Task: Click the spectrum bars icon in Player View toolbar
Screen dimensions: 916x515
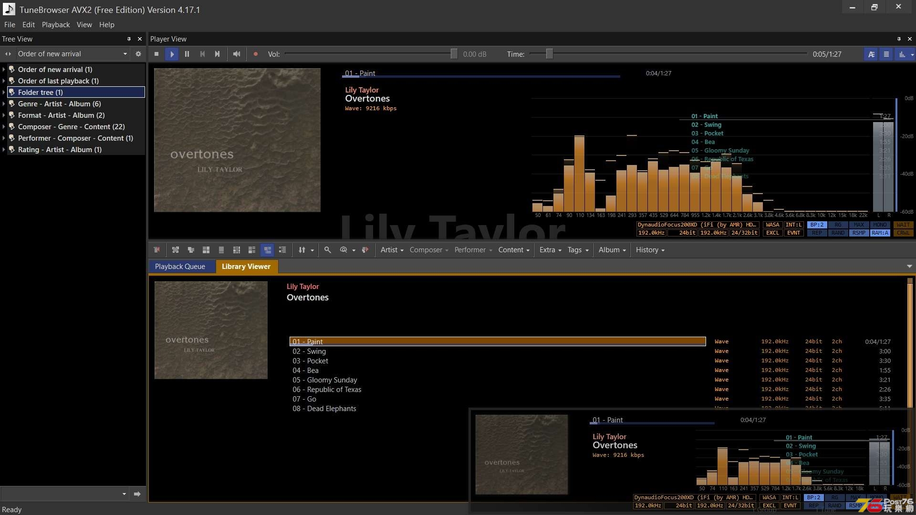Action: point(902,54)
